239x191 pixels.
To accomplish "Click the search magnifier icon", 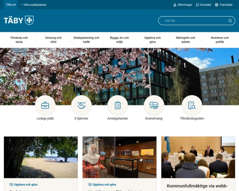I will pyautogui.click(x=230, y=21).
